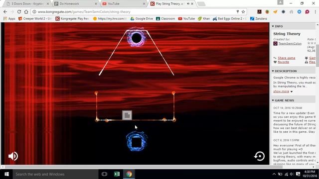The image size is (319, 179).
Task: Click the blue circular extension icon
Action: tap(299, 12)
